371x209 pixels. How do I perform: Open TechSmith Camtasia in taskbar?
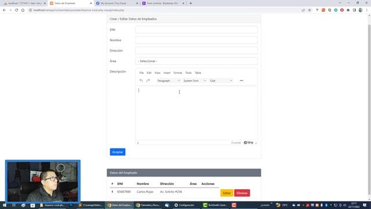(x=215, y=205)
